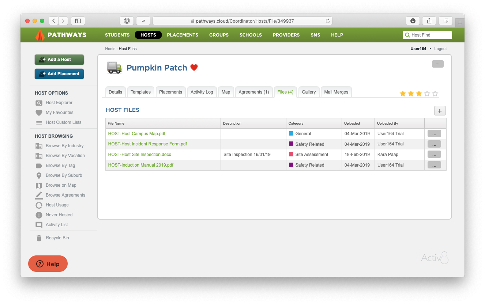Image resolution: width=485 pixels, height=304 pixels.
Task: Open My Favourites heart item
Action: (59, 113)
